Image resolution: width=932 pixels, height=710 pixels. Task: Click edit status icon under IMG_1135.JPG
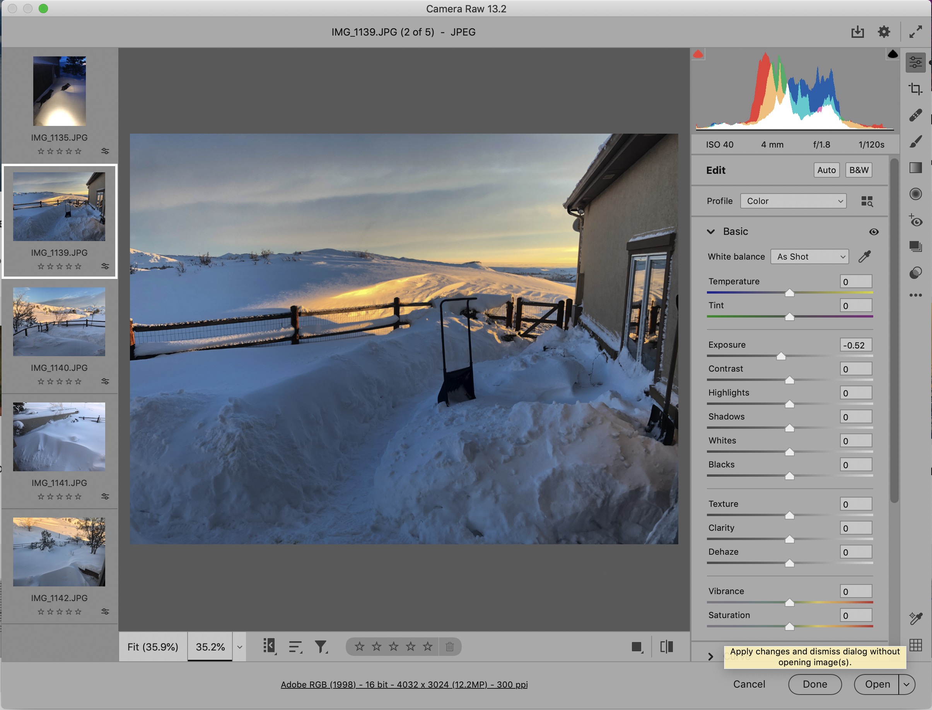click(x=105, y=151)
